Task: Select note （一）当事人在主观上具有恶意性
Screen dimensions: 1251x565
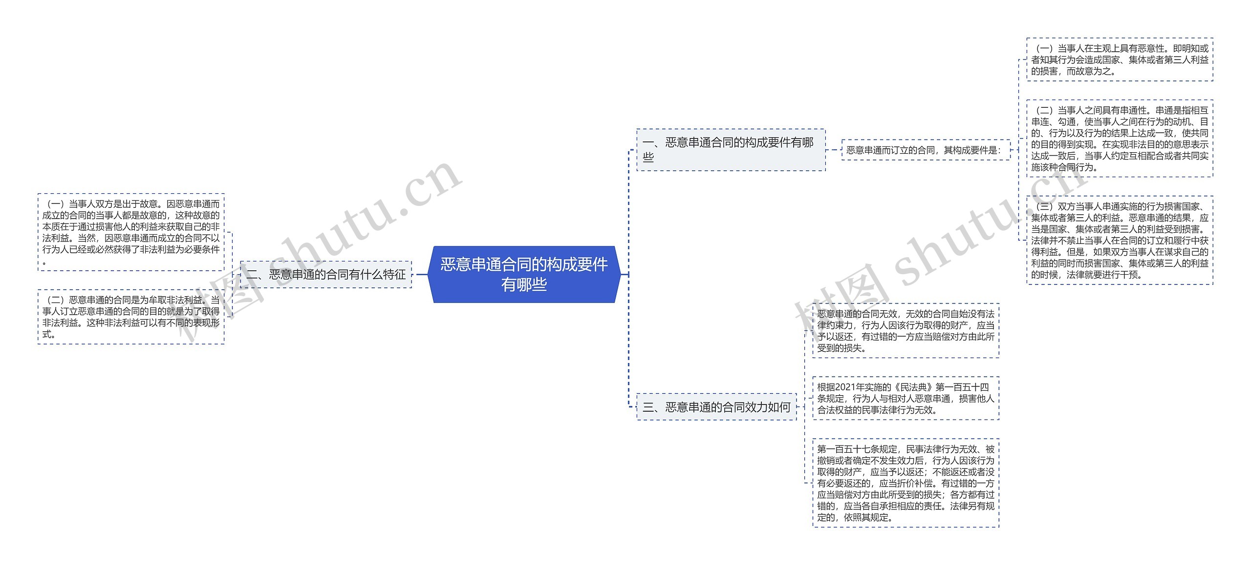Action: 1120,60
